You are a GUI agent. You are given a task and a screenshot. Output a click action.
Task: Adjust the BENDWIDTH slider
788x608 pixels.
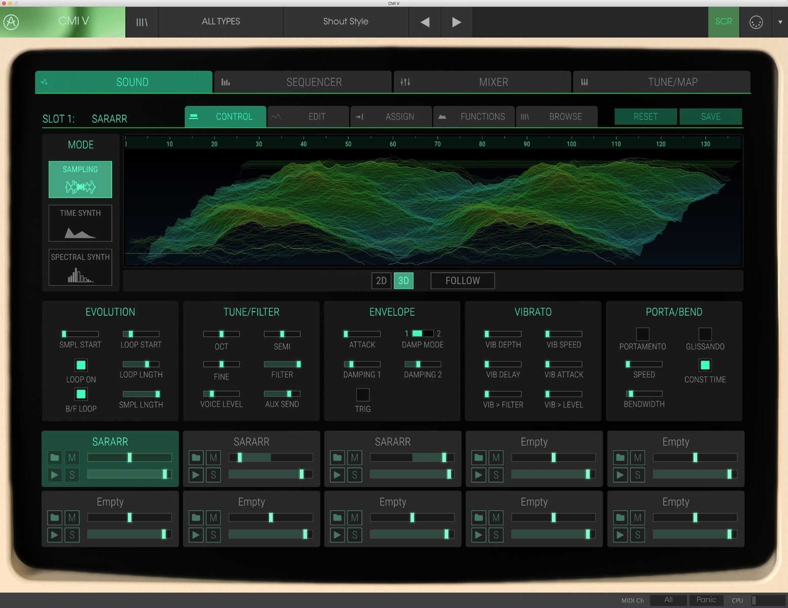[x=644, y=394]
